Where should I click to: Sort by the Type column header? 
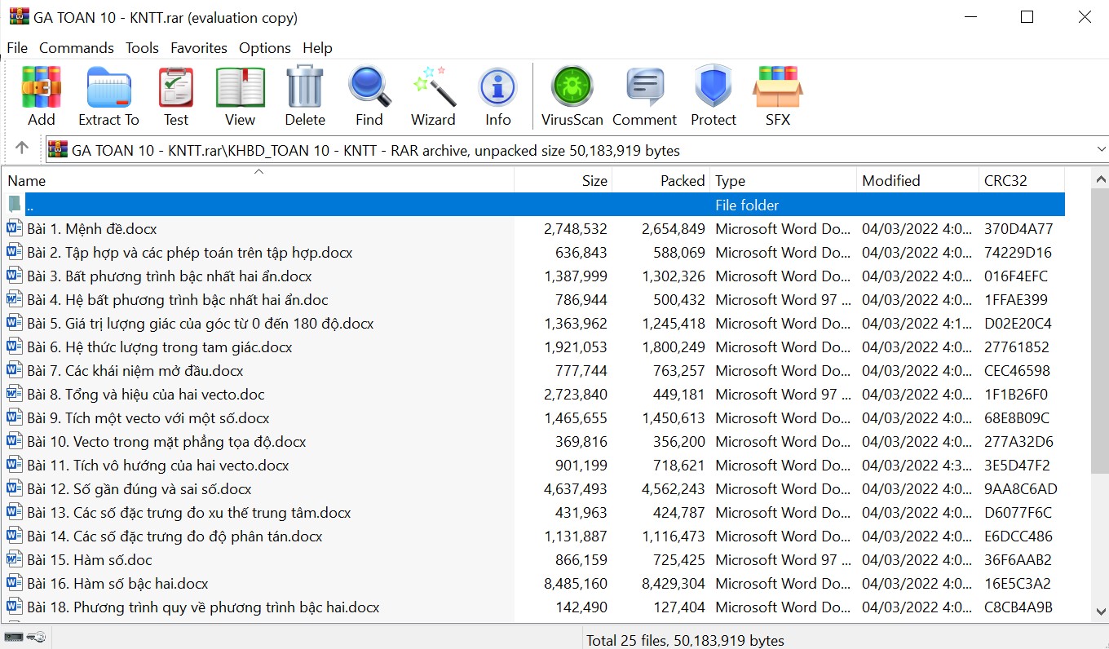click(784, 180)
